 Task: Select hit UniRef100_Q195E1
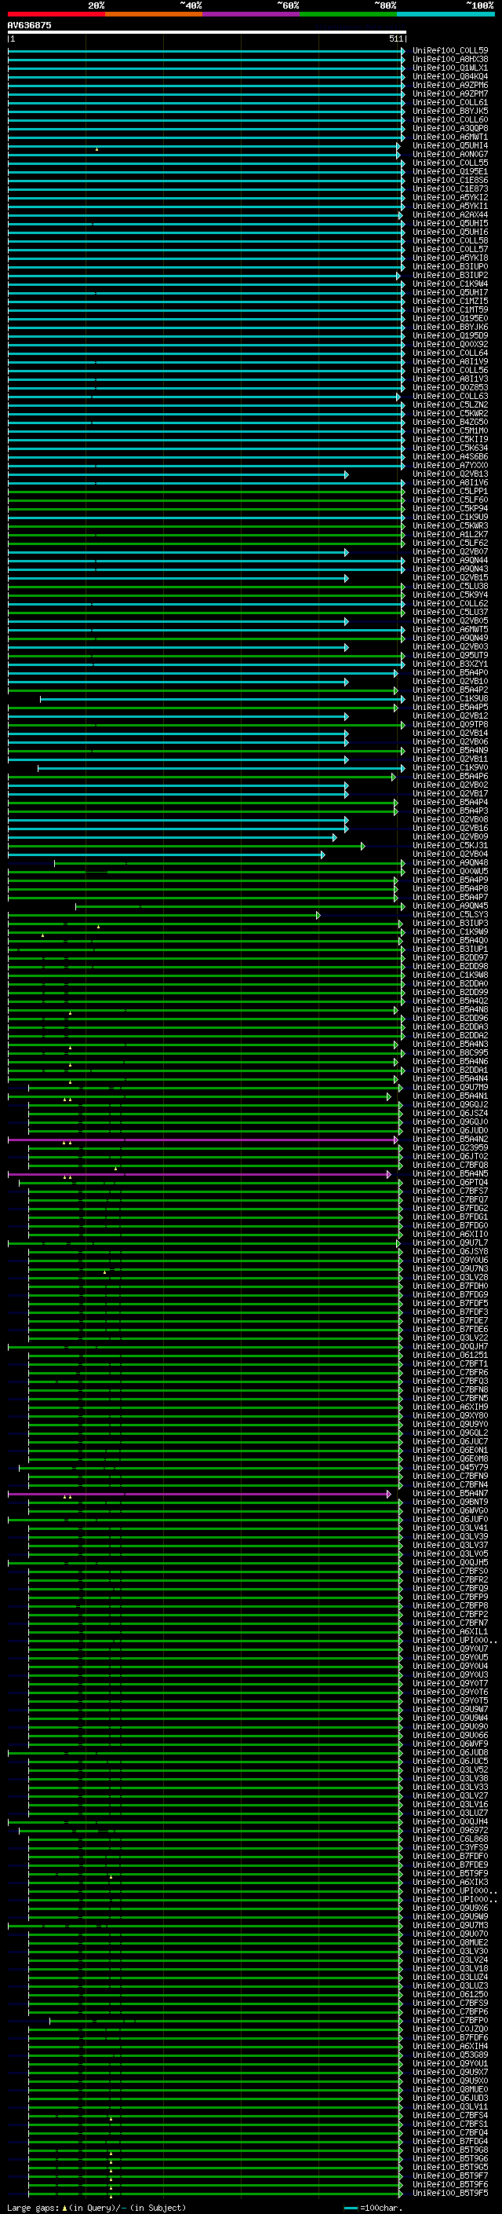449,172
